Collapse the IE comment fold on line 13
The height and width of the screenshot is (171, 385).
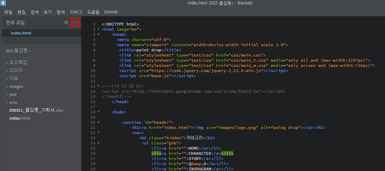(x=98, y=86)
